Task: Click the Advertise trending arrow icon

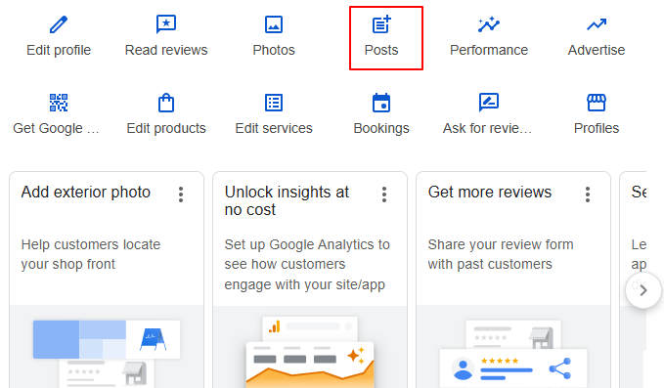Action: coord(597,24)
